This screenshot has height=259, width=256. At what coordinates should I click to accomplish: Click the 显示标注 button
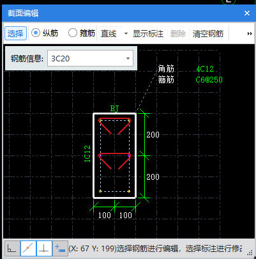coord(148,33)
